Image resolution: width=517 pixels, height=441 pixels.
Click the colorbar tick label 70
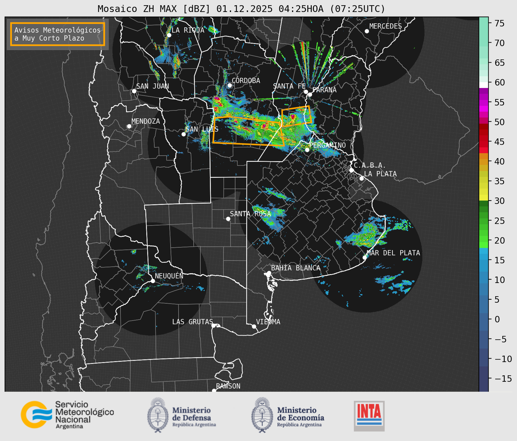click(x=500, y=43)
